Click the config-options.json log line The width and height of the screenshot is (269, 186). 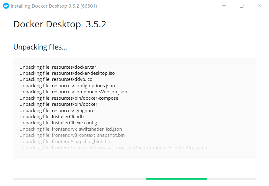click(67, 86)
